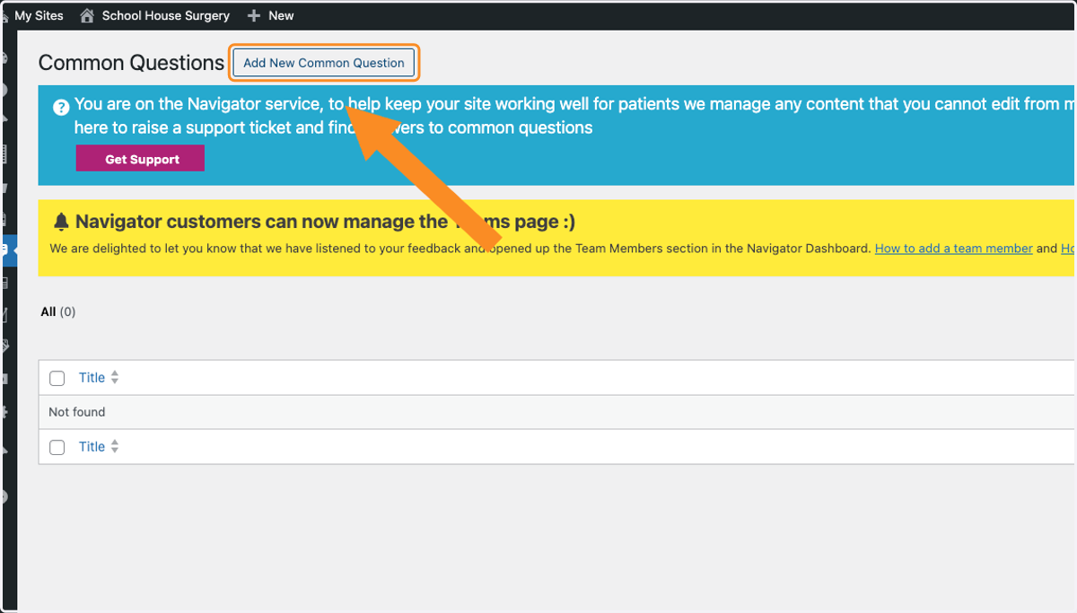
Task: Click the sort arrows beside header Title
Action: point(115,378)
